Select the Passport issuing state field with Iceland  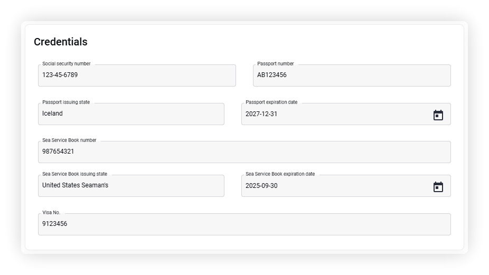pyautogui.click(x=131, y=114)
